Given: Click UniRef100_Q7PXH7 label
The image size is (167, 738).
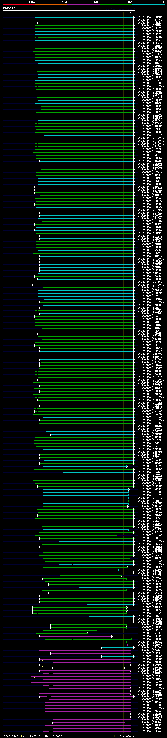Looking at the screenshot, I should [x=150, y=92].
